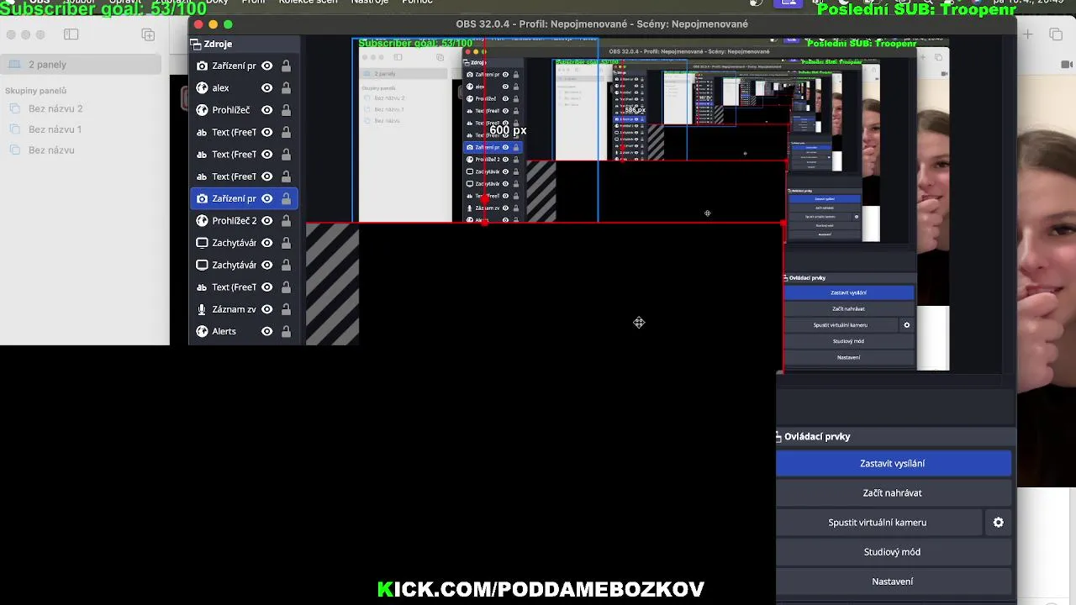Click the globe icon beside alex source
The image size is (1076, 605).
(202, 87)
